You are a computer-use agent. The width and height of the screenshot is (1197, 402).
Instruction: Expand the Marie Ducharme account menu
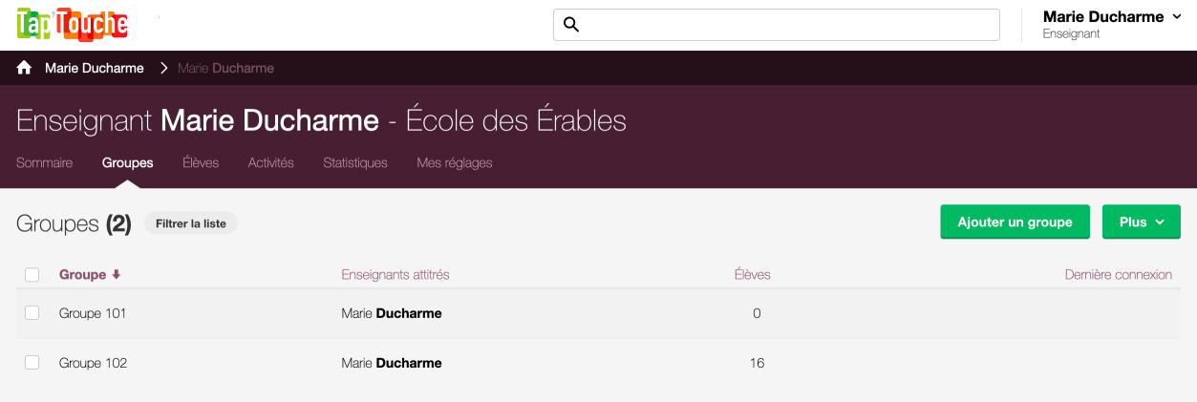[x=1113, y=25]
